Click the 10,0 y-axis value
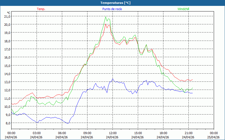 pos(7,106)
